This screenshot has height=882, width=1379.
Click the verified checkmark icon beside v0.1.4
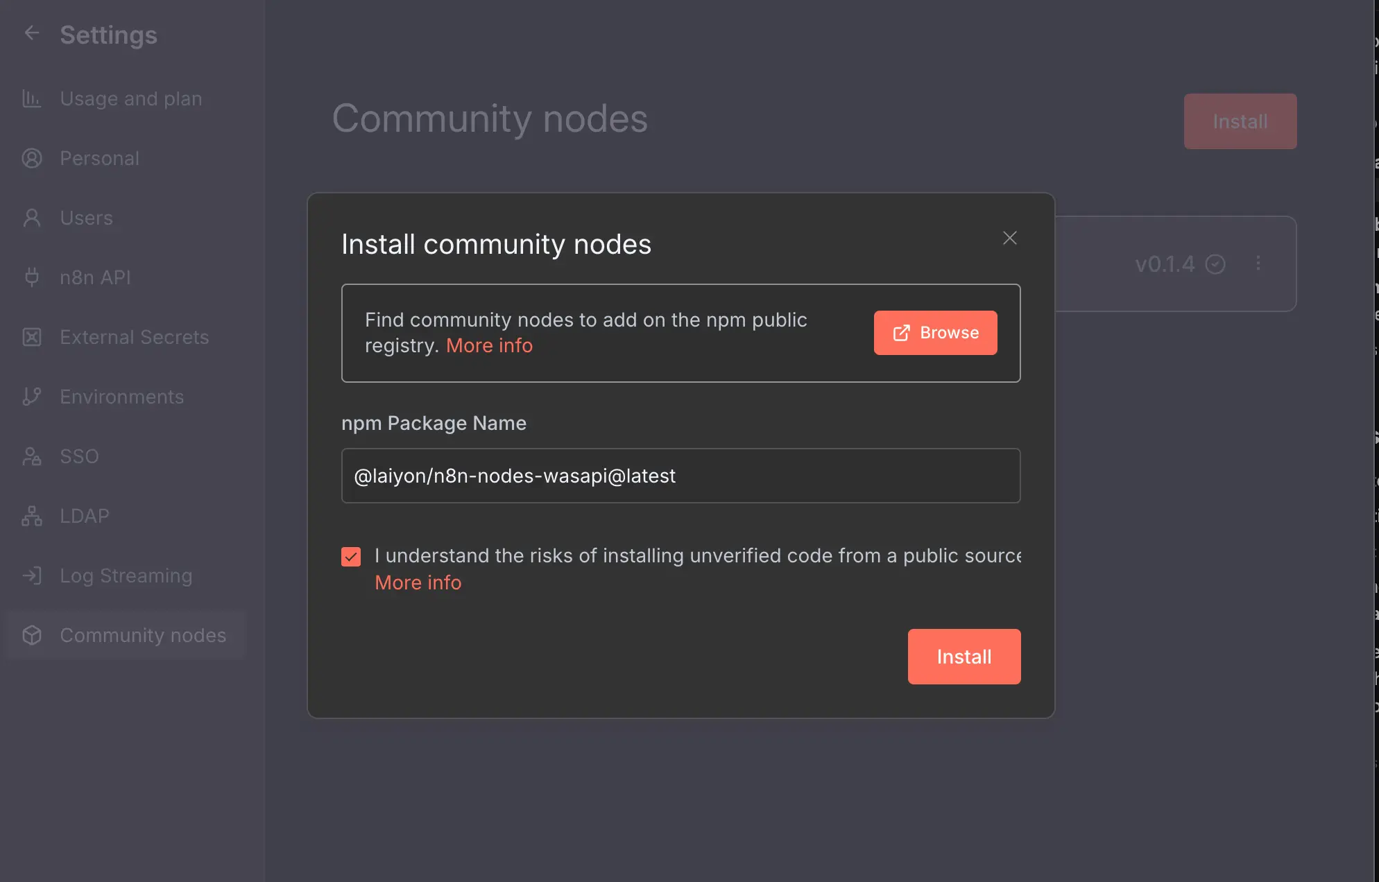tap(1215, 264)
